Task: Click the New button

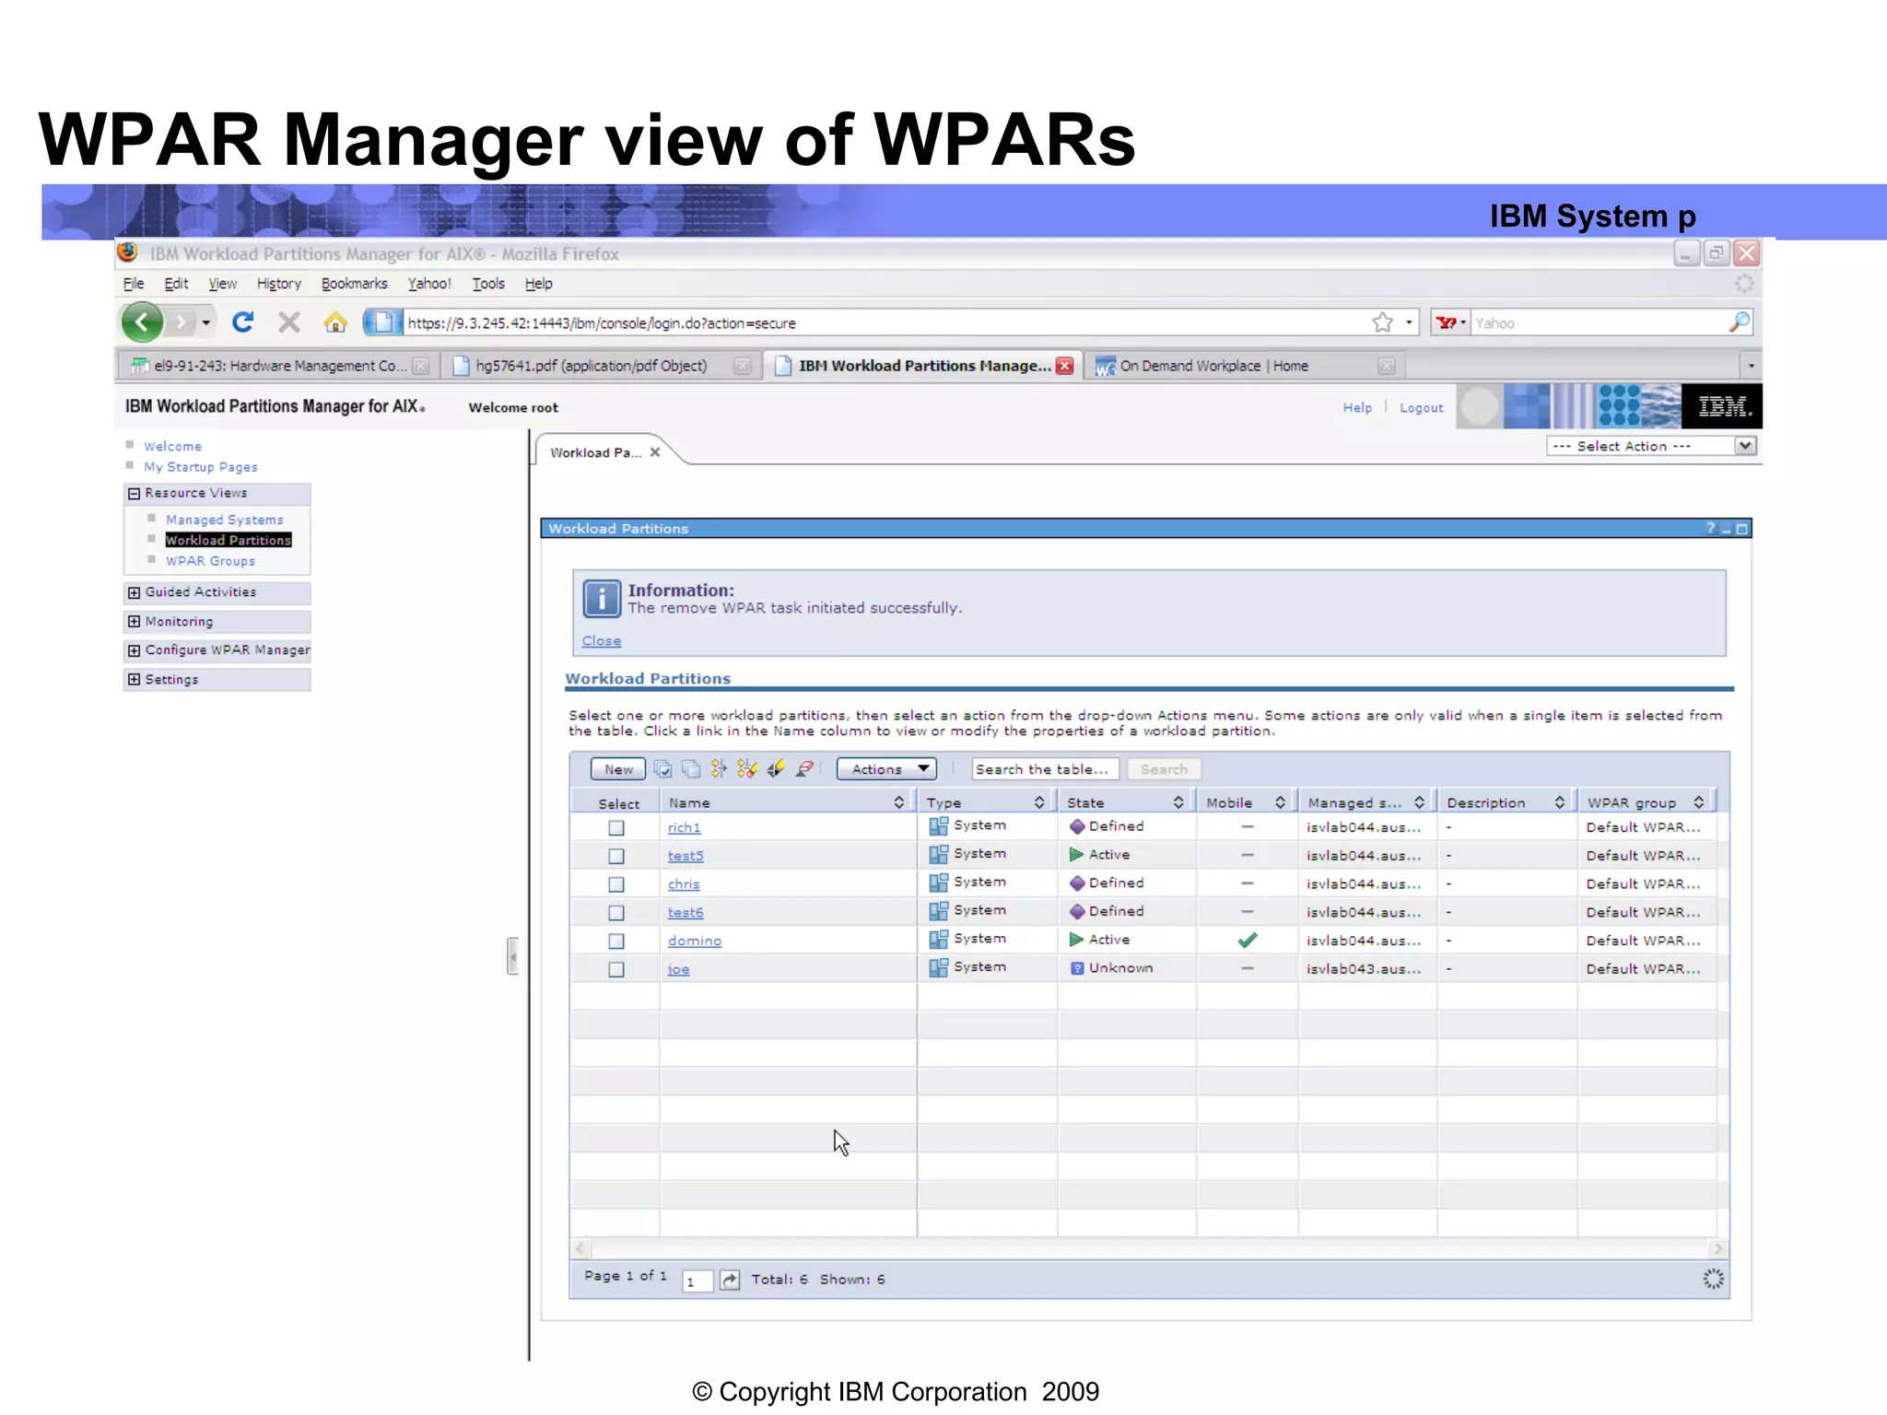Action: click(618, 769)
